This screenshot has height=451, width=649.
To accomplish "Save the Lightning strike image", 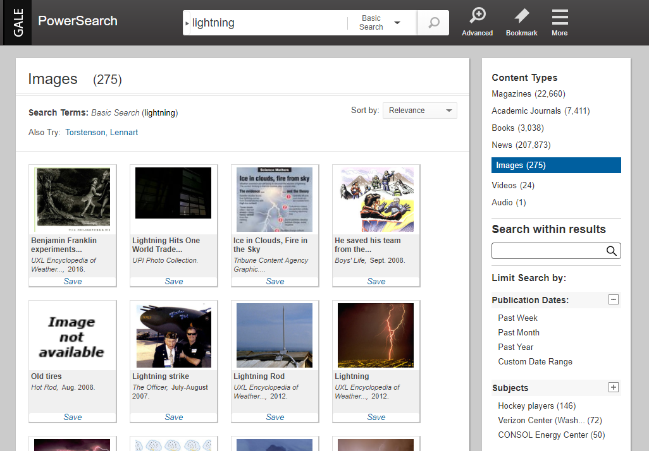I will pos(174,417).
